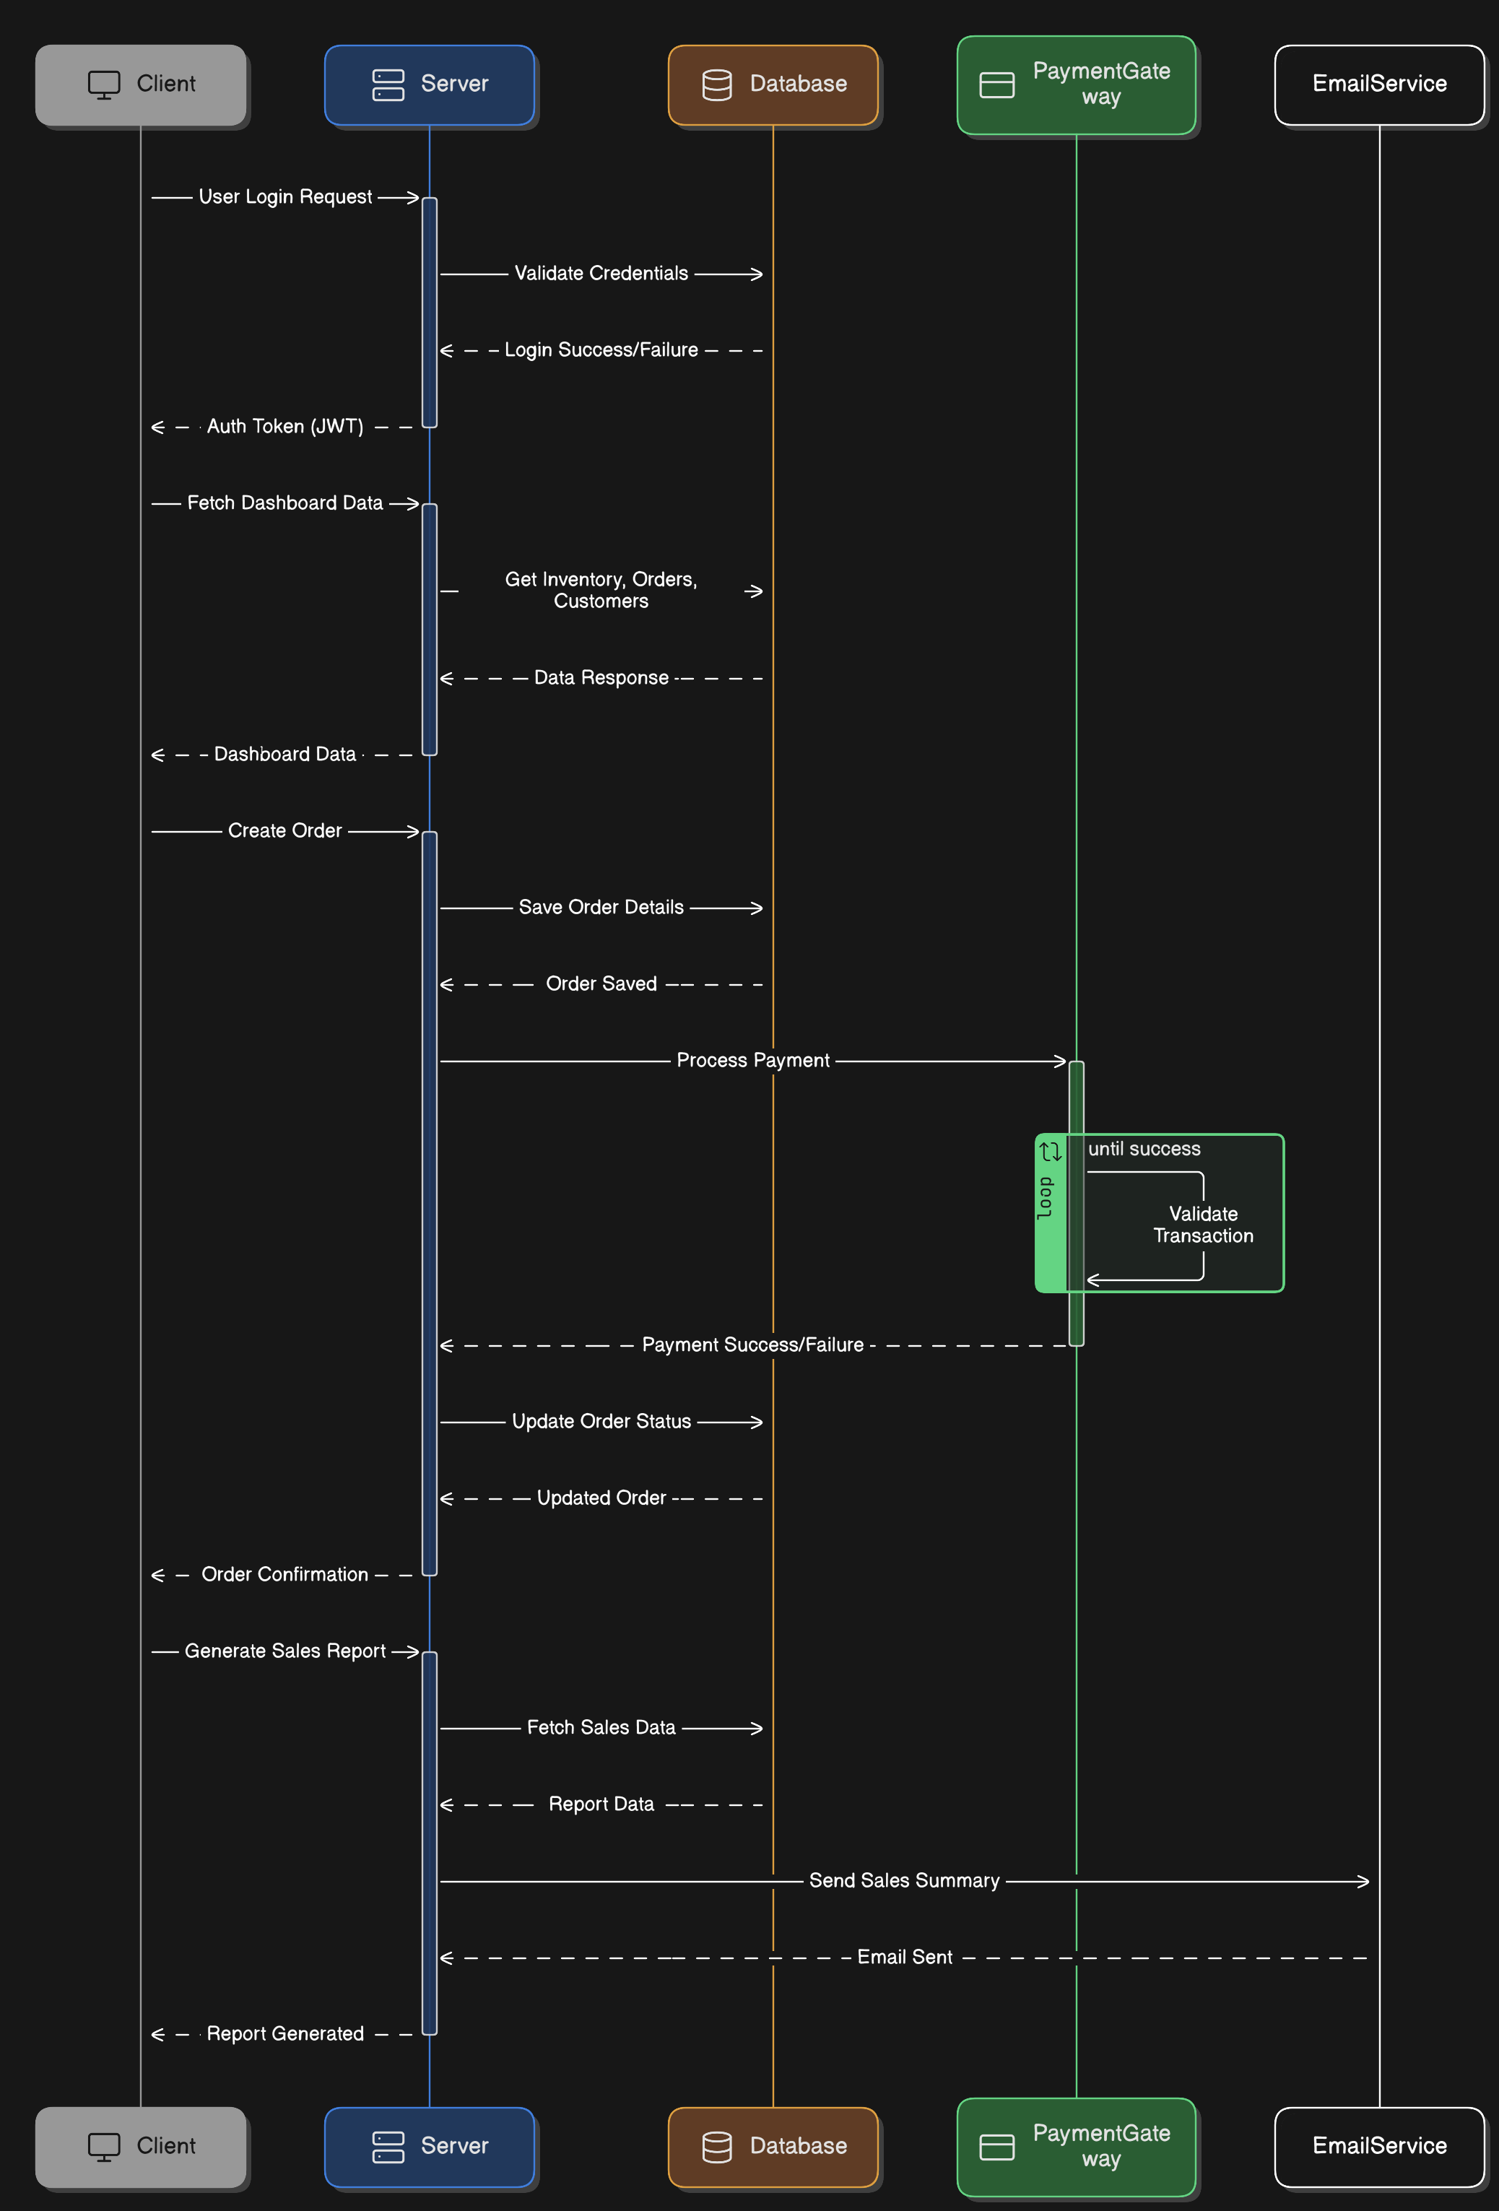Viewport: 1499px width, 2211px height.
Task: Click the 'Report Generated' message label
Action: [285, 2034]
